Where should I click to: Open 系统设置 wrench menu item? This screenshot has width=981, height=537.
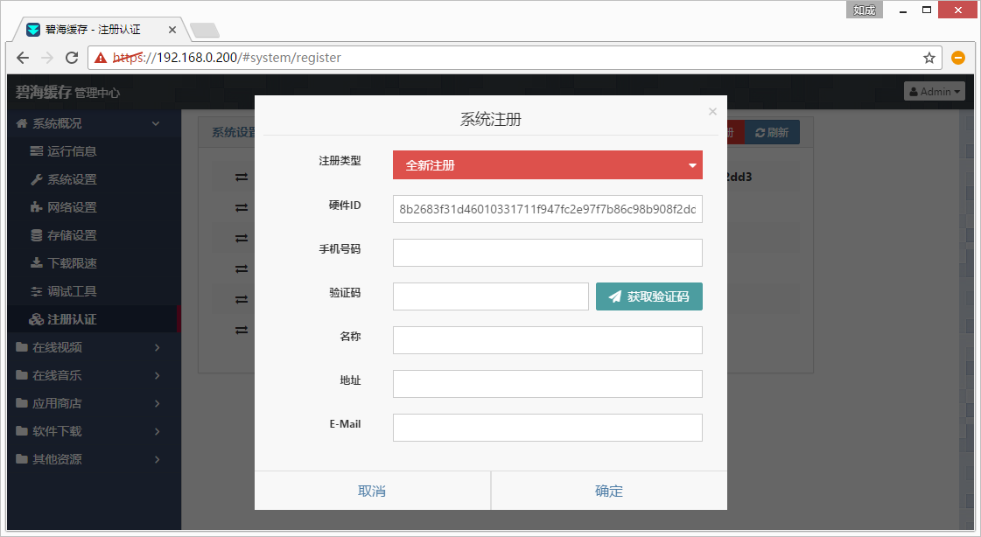tap(71, 179)
